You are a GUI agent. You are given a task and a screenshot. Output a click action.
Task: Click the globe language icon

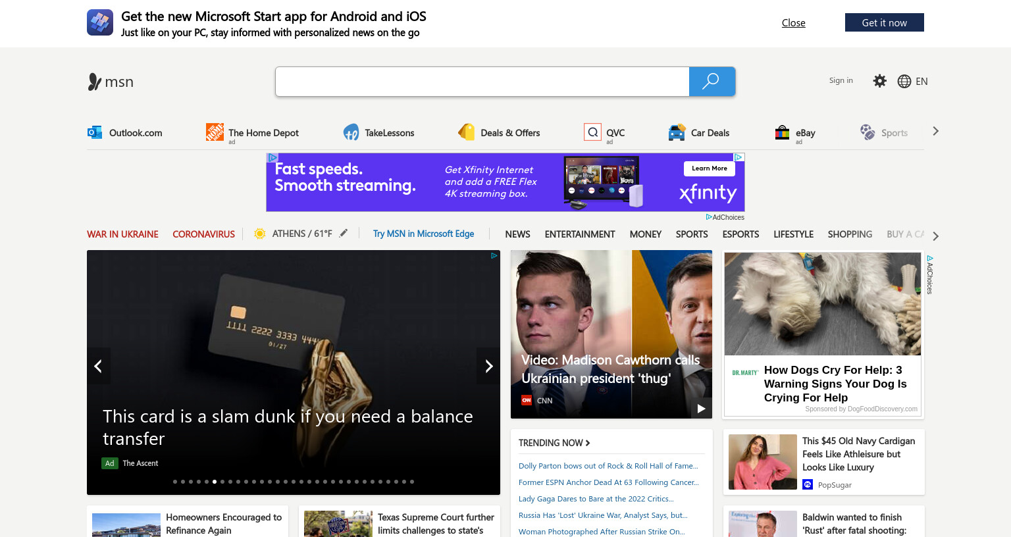904,81
